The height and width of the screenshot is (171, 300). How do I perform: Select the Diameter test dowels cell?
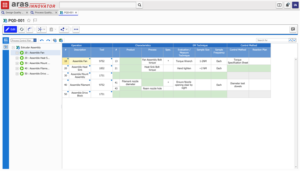[238, 85]
